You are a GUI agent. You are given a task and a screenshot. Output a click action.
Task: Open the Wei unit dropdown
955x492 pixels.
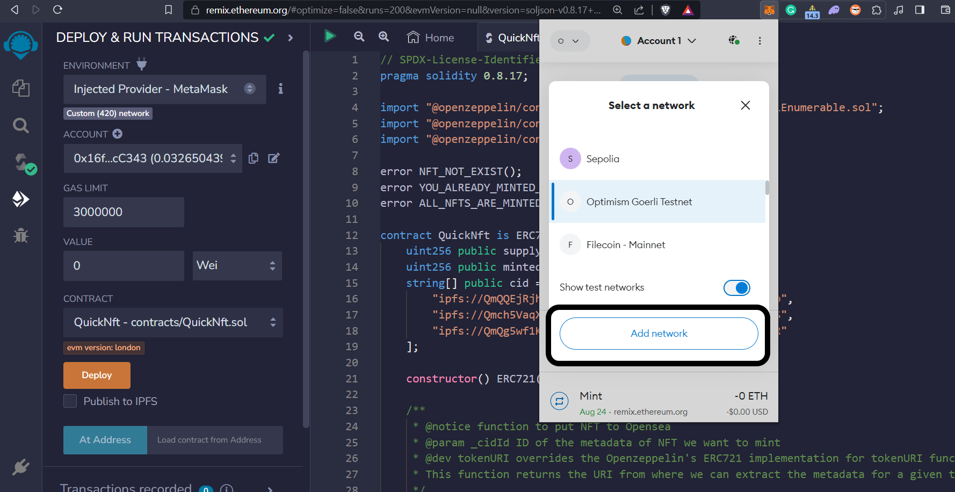point(237,265)
